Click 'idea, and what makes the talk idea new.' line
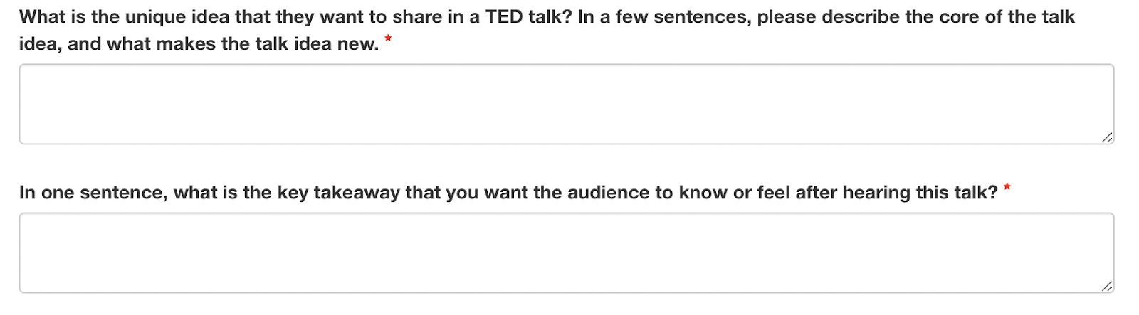 tap(199, 44)
